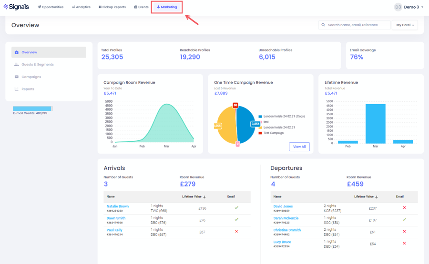Viewport: 429px width, 264px height.
Task: Click the D3 user avatar
Action: point(398,7)
